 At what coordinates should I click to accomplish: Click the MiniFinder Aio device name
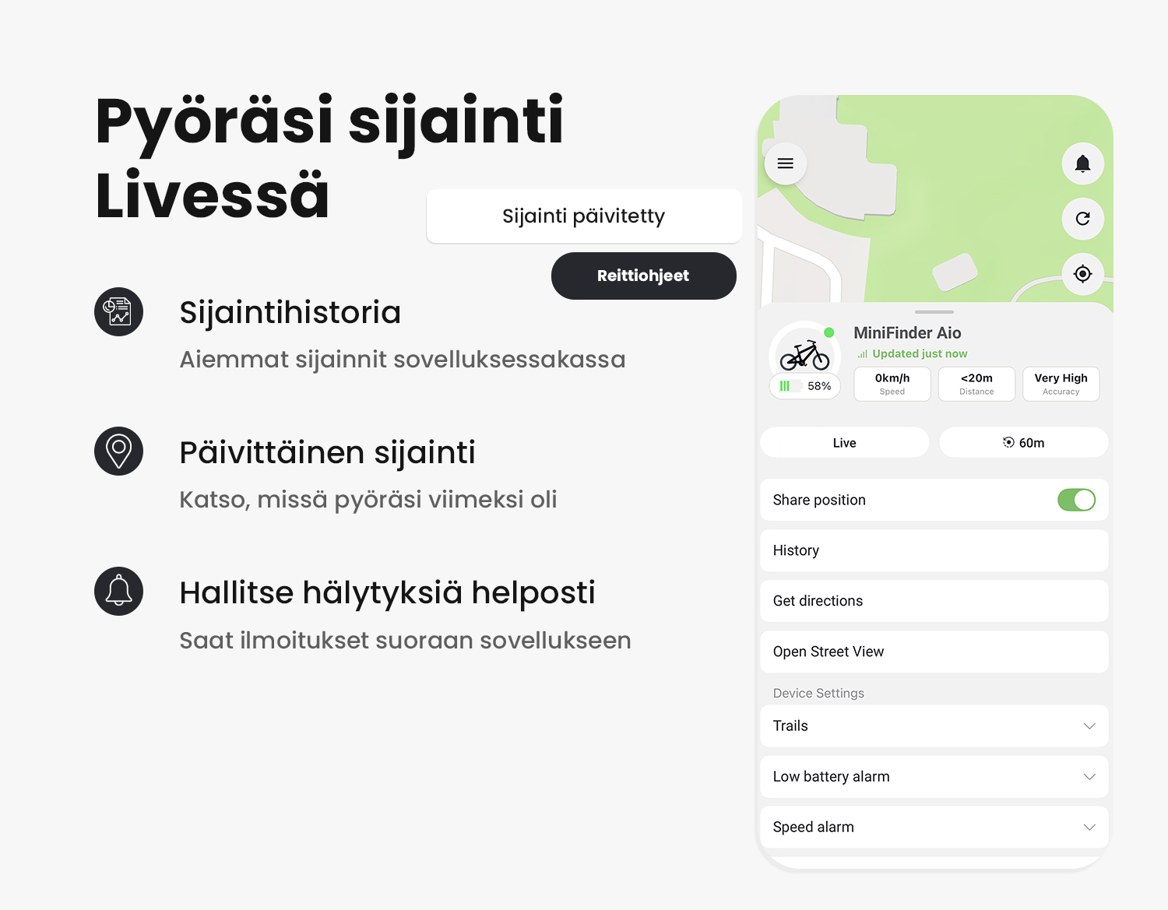907,332
